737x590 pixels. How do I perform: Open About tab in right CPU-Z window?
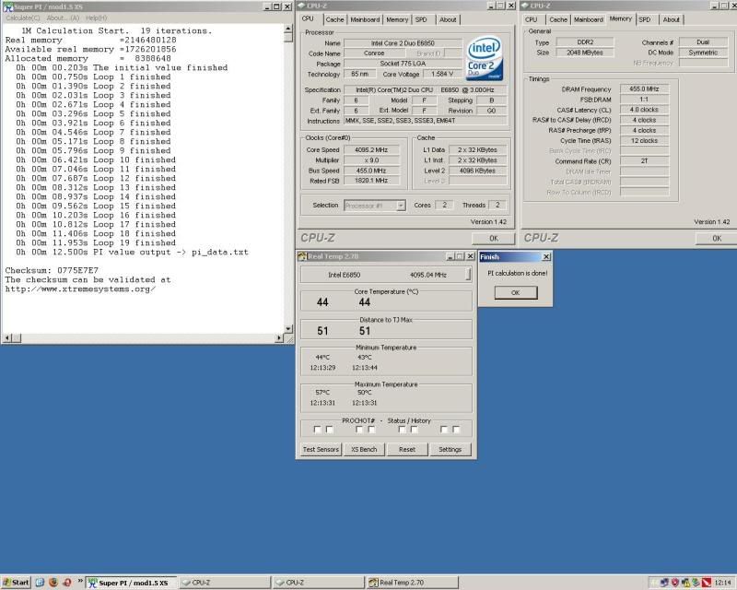point(672,19)
